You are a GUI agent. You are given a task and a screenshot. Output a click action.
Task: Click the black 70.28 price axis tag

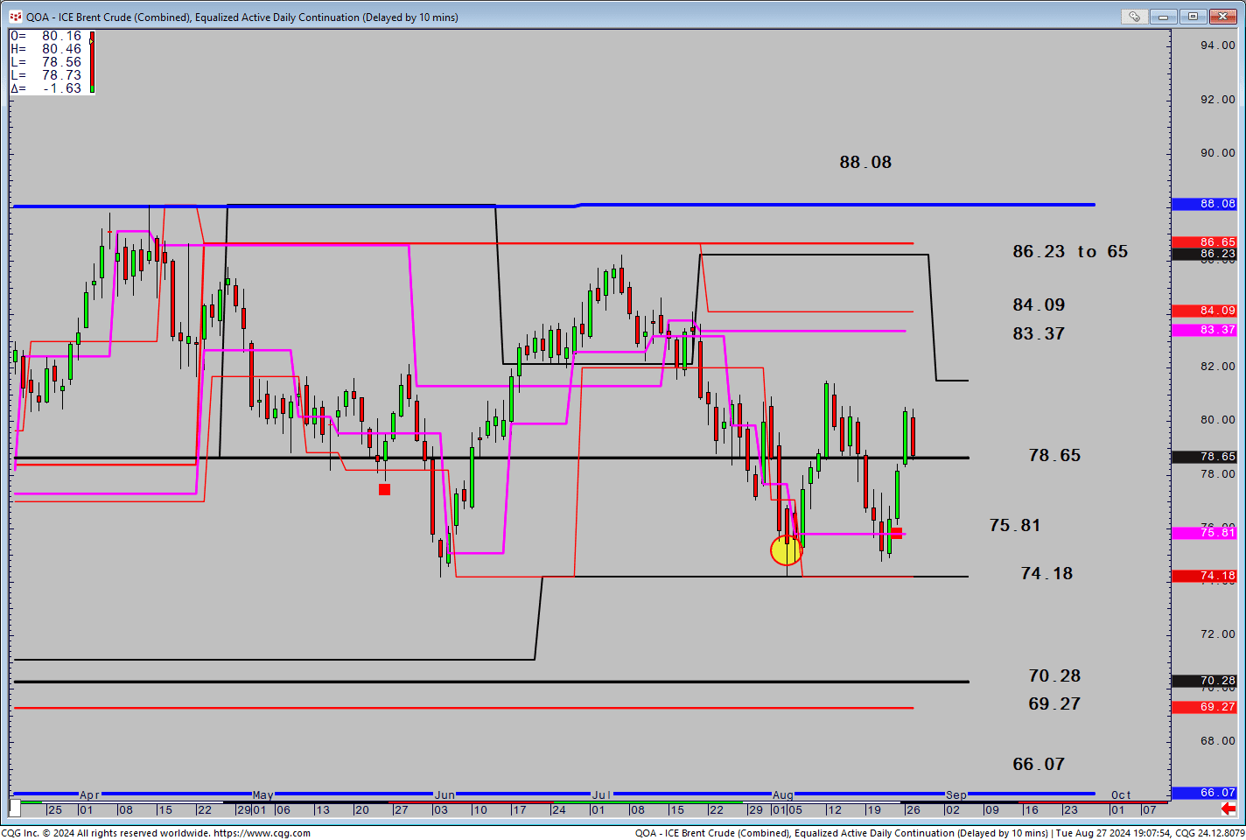coord(1205,681)
